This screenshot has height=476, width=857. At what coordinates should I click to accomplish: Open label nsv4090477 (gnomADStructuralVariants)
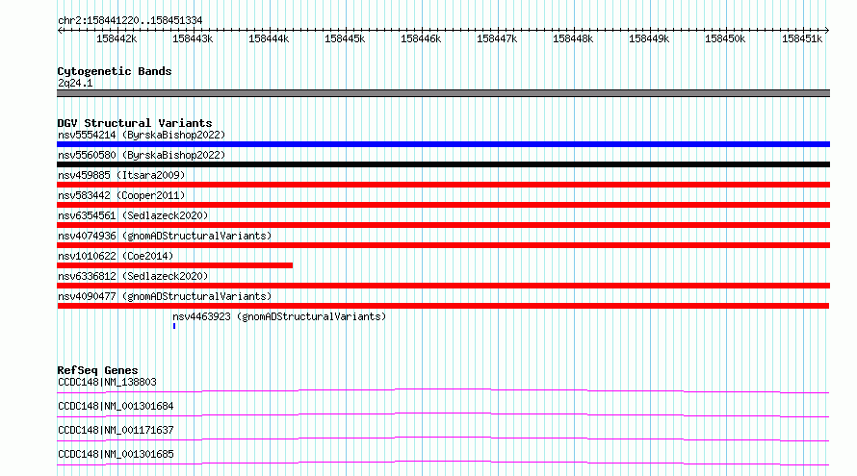click(165, 296)
